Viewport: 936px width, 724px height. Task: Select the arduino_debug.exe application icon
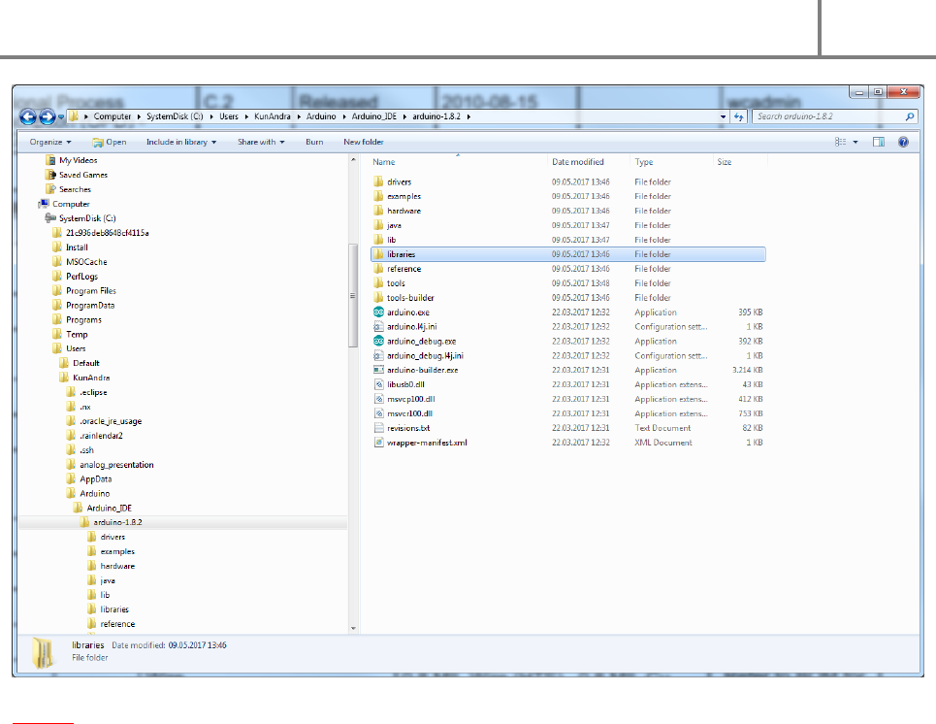point(378,341)
